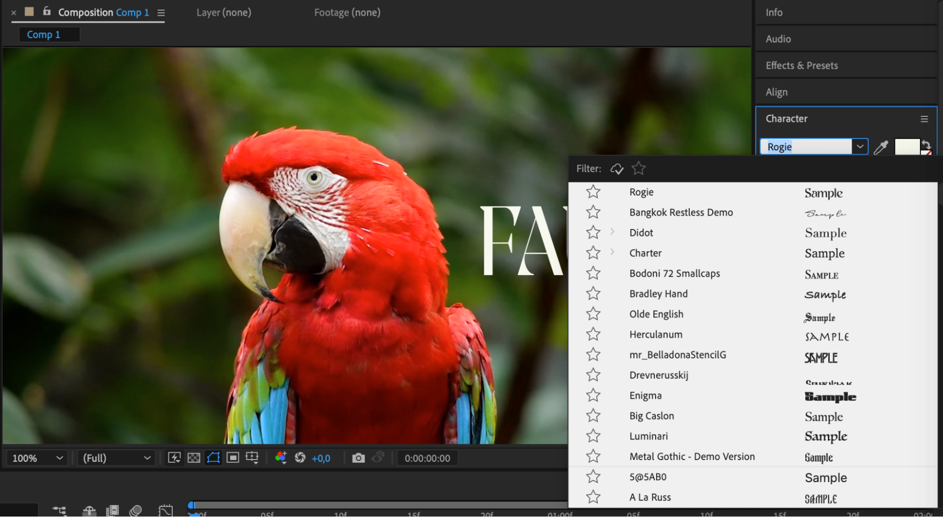Take a snapshot with camera icon
943x517 pixels.
click(x=358, y=458)
